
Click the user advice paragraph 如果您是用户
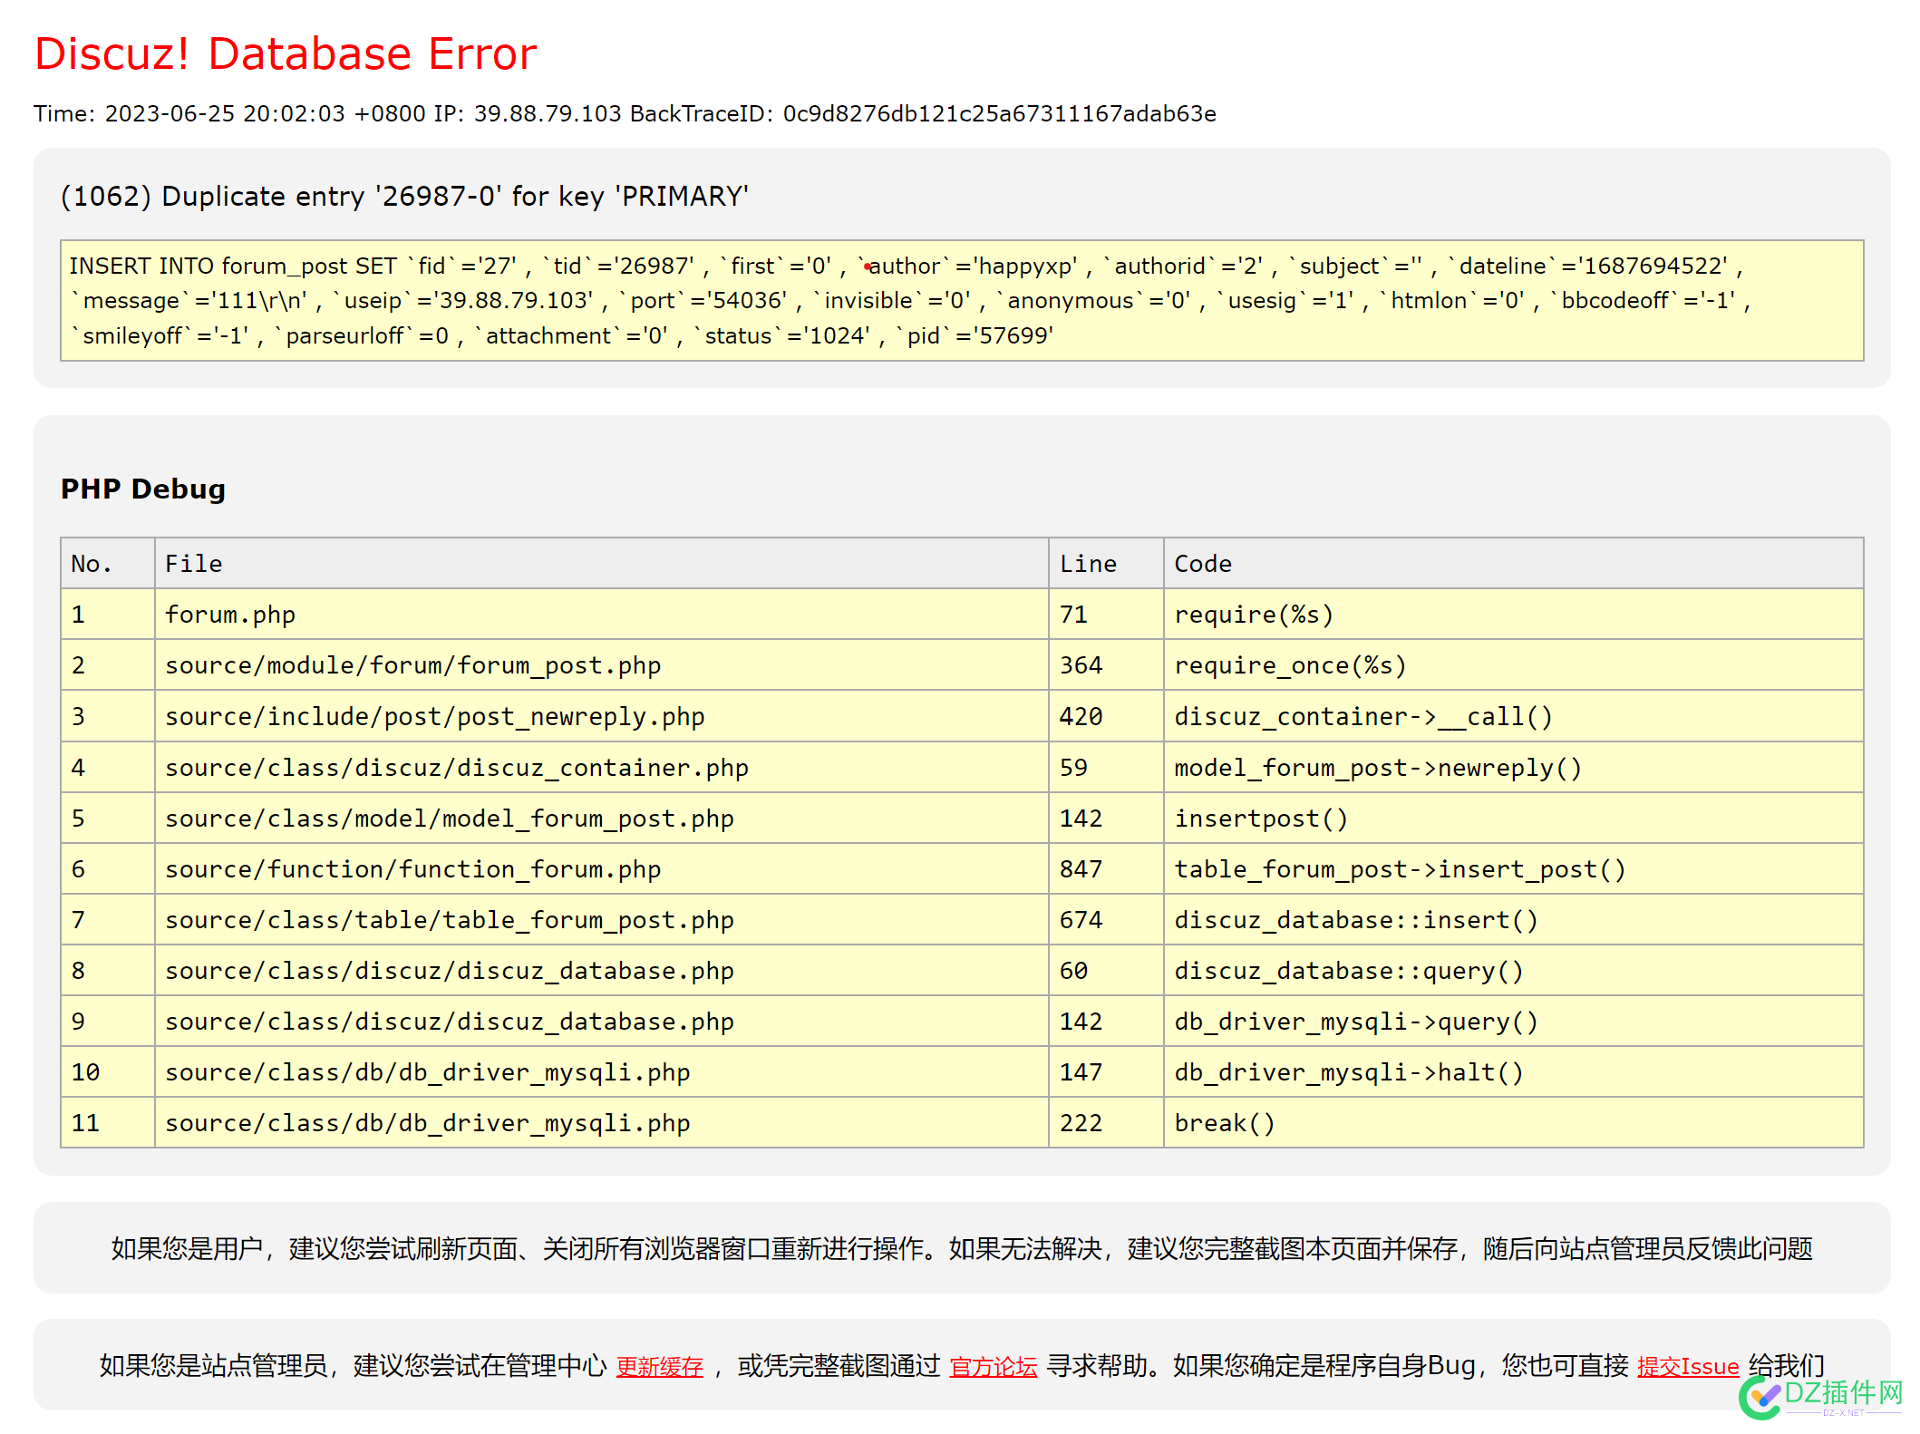(962, 1248)
